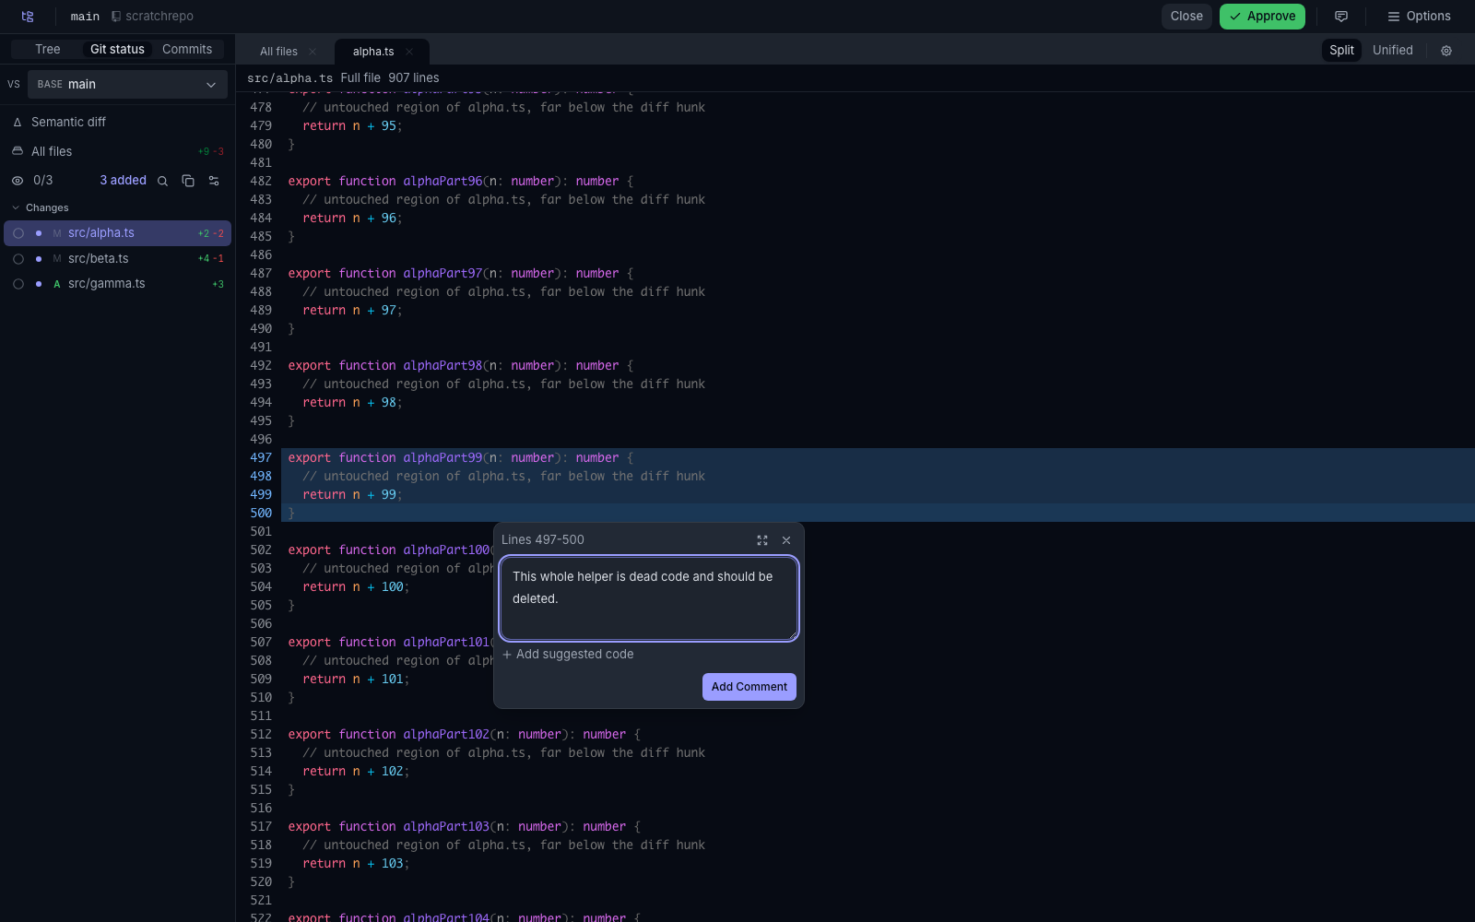Screen dimensions: 1475x922
Task: Click line number 500 in the gutter
Action: [261, 514]
